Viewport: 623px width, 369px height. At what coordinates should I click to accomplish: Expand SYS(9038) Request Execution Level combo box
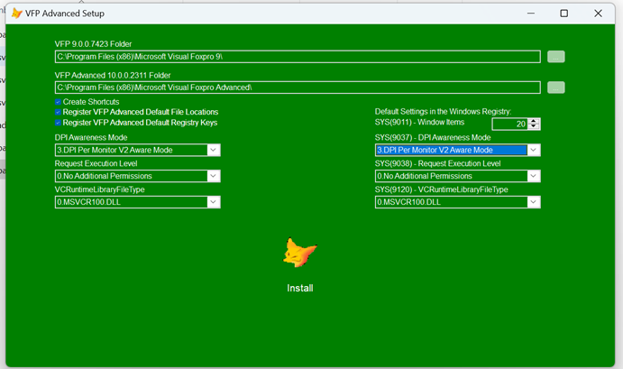pos(533,176)
